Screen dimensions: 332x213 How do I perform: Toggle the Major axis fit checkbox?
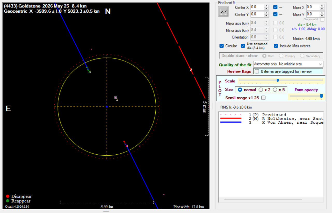click(x=275, y=23)
